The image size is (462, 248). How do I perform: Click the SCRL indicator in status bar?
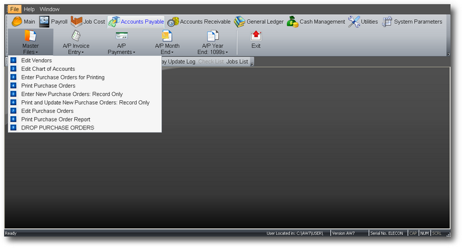(437, 233)
